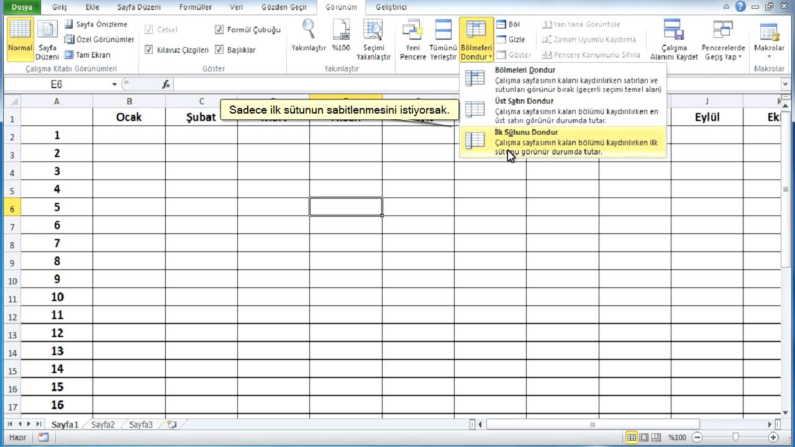
Task: Toggle the Başlıklar checkbox
Action: point(219,50)
